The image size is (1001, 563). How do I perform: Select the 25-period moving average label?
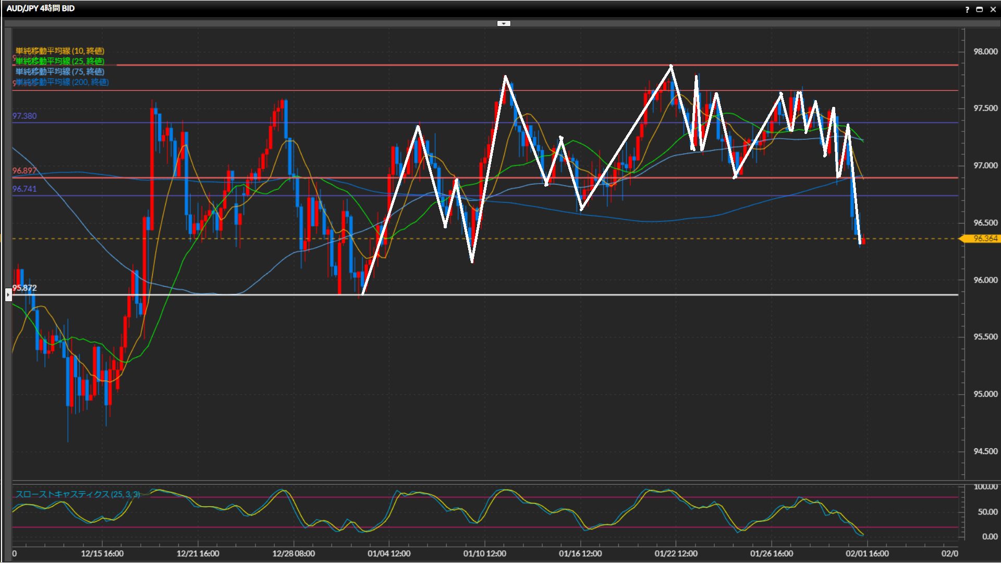coord(60,62)
